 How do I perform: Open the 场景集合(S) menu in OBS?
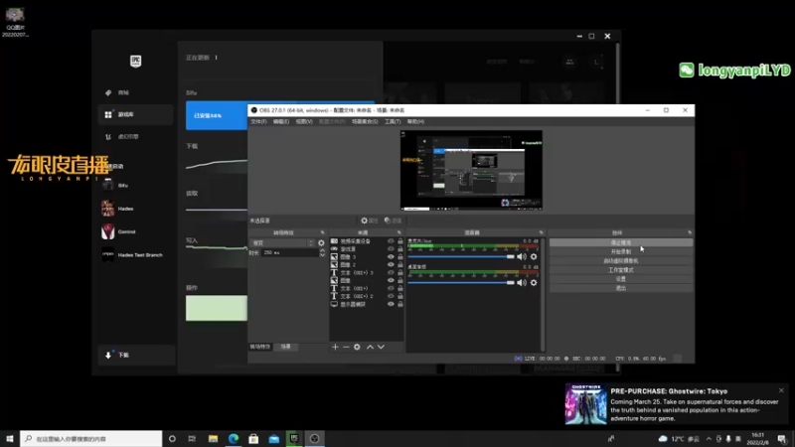point(365,121)
